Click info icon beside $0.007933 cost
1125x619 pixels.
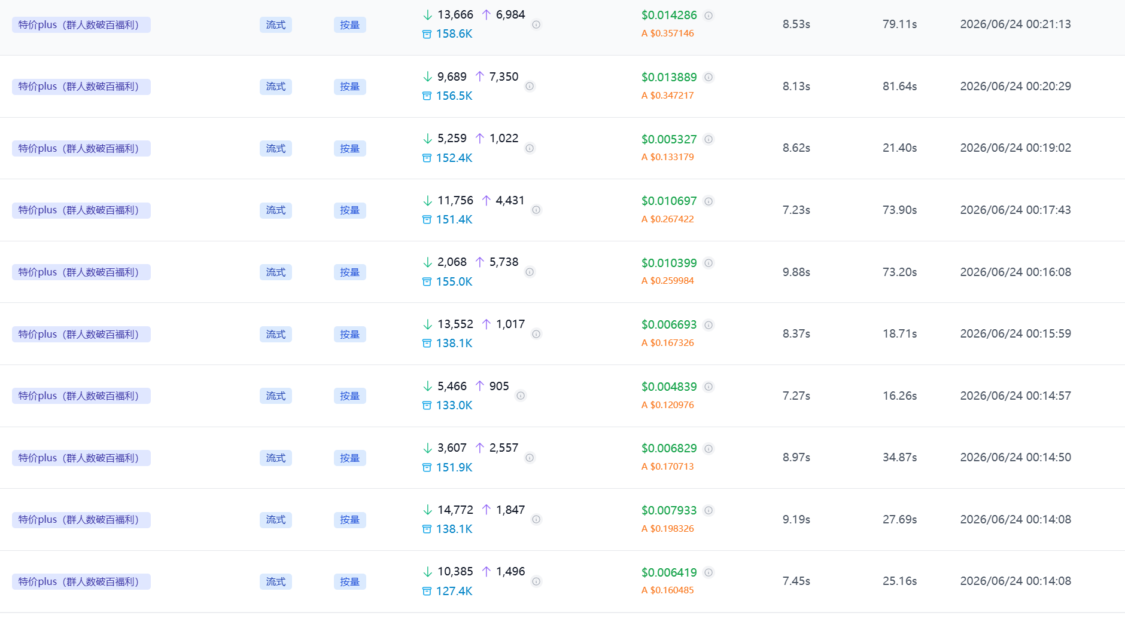[709, 510]
